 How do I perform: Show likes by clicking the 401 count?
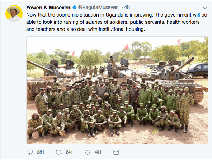98,152
